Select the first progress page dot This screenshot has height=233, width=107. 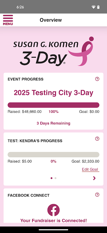[52, 178]
